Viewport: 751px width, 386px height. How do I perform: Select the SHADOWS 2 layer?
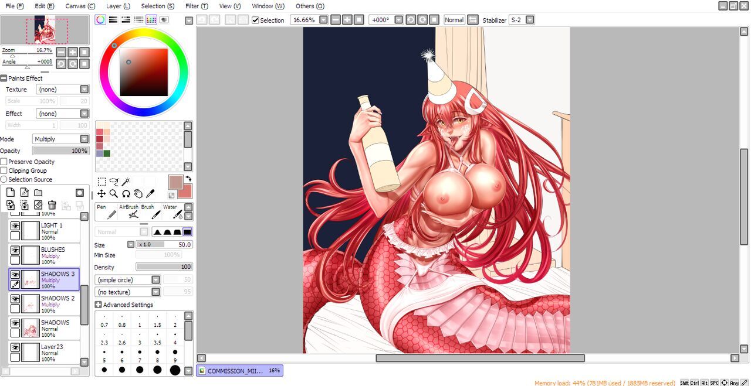coord(57,302)
